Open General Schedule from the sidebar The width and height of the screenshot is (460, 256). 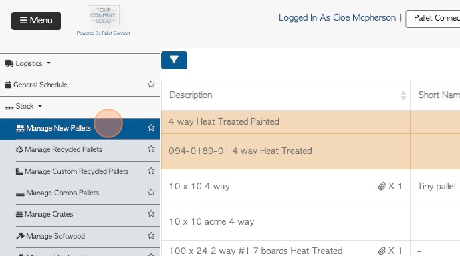click(40, 85)
